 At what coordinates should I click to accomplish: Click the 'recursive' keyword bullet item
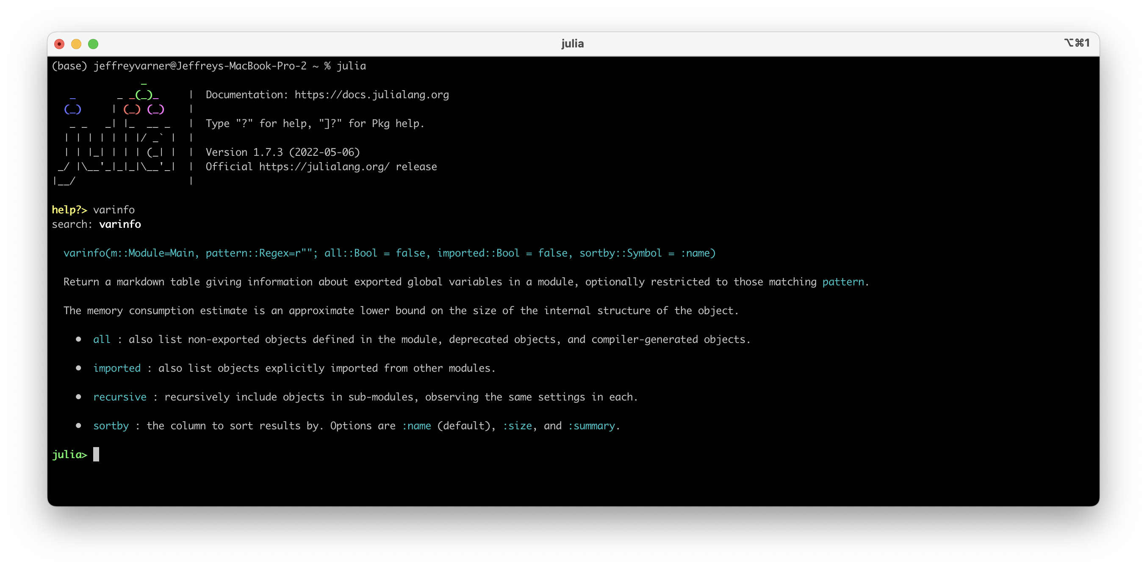pos(120,397)
